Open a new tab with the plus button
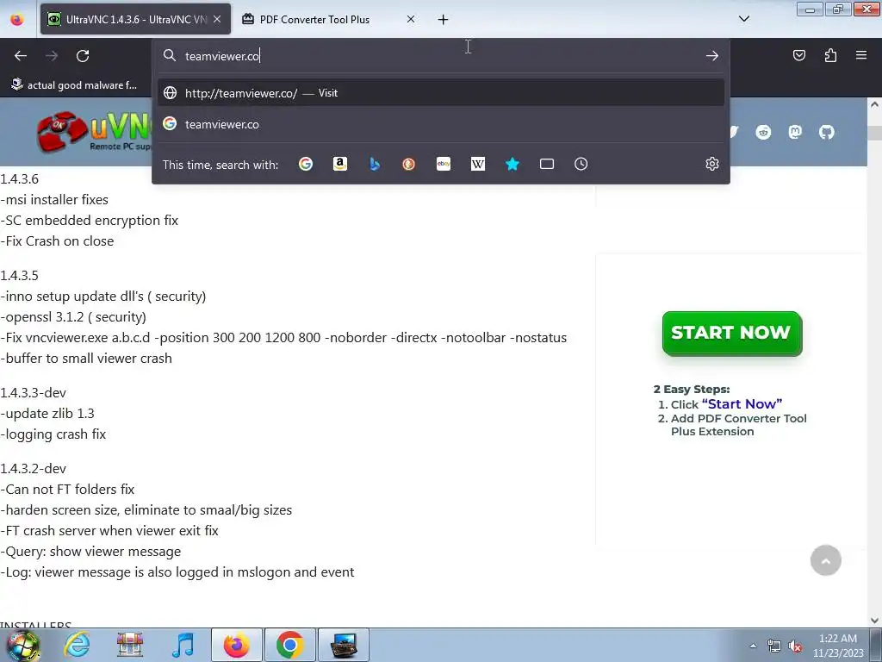Screen dimensions: 882x662 click(x=444, y=20)
